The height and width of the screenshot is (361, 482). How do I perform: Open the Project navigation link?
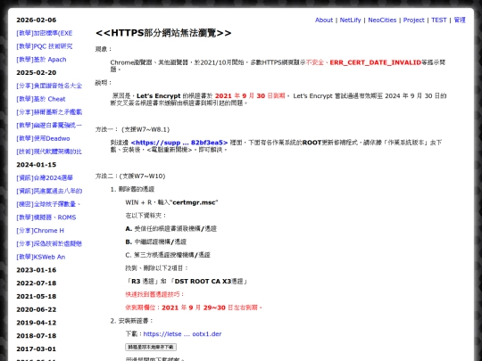point(413,20)
